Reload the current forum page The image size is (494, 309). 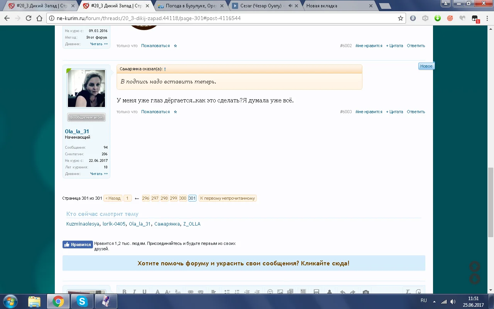pyautogui.click(x=28, y=18)
